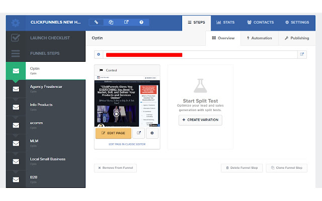Click the Launch Checklist checkmark icon
This screenshot has height=201, width=322.
coord(16,38)
